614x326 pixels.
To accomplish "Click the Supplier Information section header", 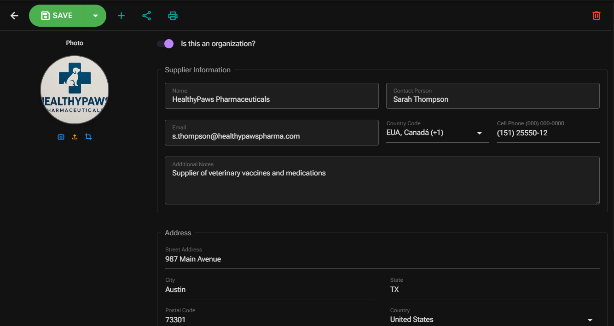I will 197,70.
